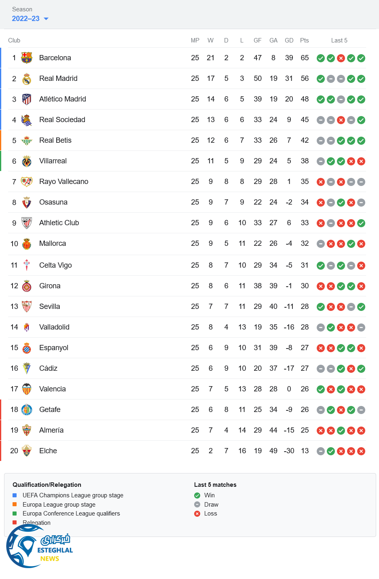The image size is (379, 579).
Task: Open the Real Sociedad team link
Action: click(62, 120)
